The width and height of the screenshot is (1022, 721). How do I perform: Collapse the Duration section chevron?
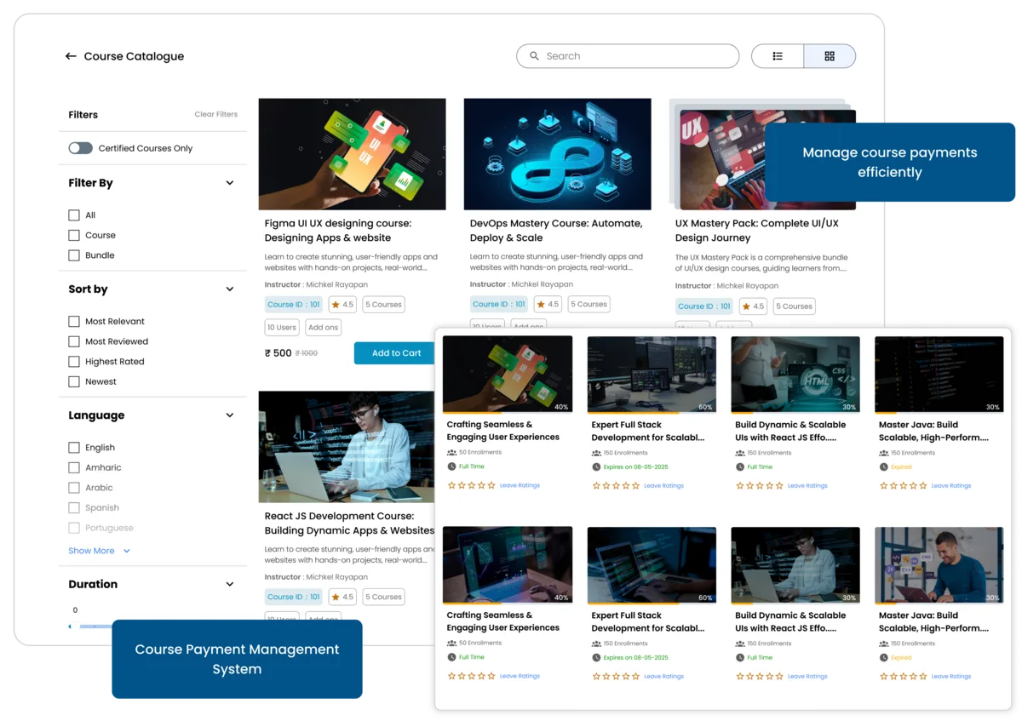pos(229,584)
